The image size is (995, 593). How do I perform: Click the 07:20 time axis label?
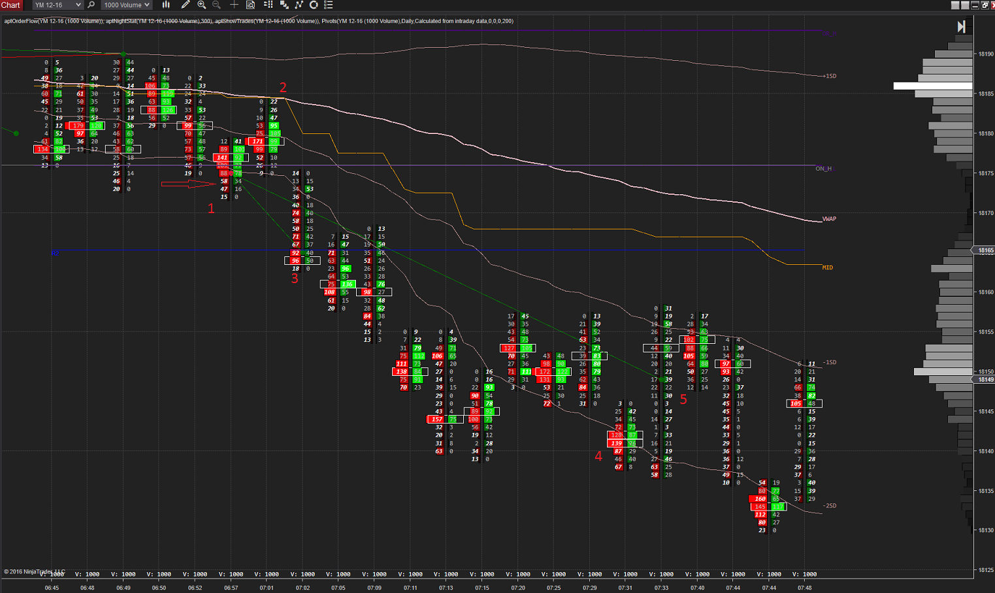[x=518, y=588]
